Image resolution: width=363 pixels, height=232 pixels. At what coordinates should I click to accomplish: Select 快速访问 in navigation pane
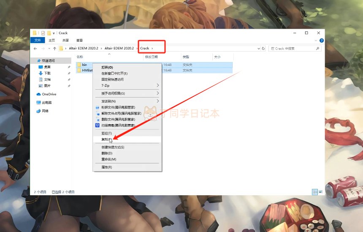pyautogui.click(x=48, y=60)
